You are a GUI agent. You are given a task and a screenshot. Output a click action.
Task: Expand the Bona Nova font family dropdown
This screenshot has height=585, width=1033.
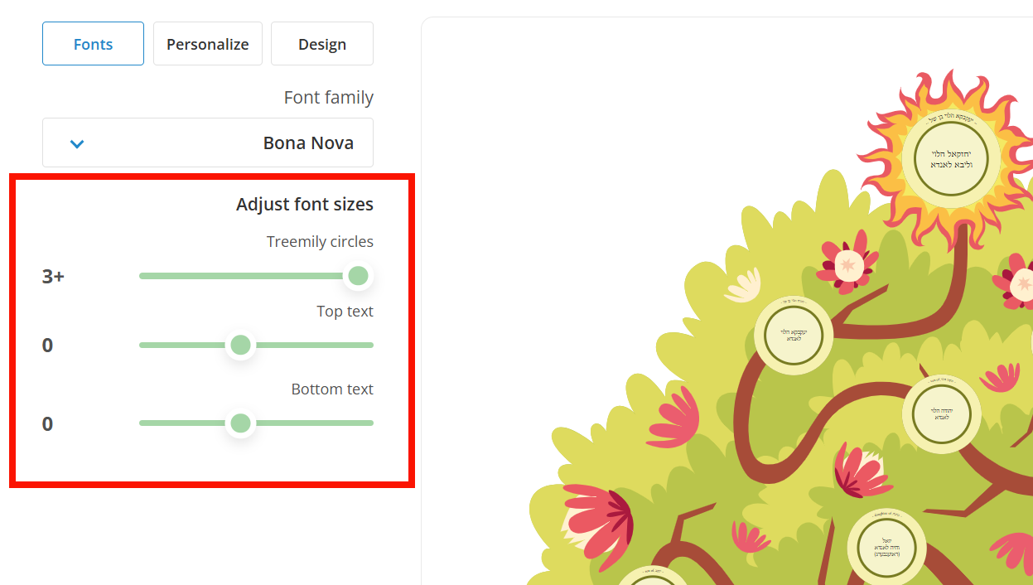point(208,143)
